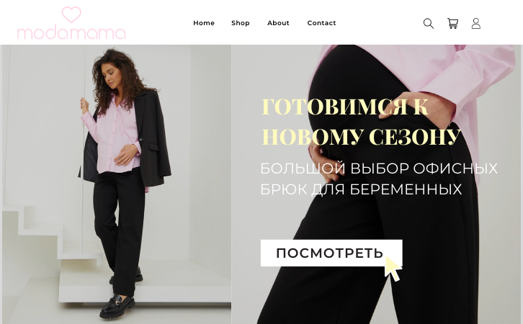Click the black loafers in left photo
Screen dimensions: 523x324
[x=117, y=306]
